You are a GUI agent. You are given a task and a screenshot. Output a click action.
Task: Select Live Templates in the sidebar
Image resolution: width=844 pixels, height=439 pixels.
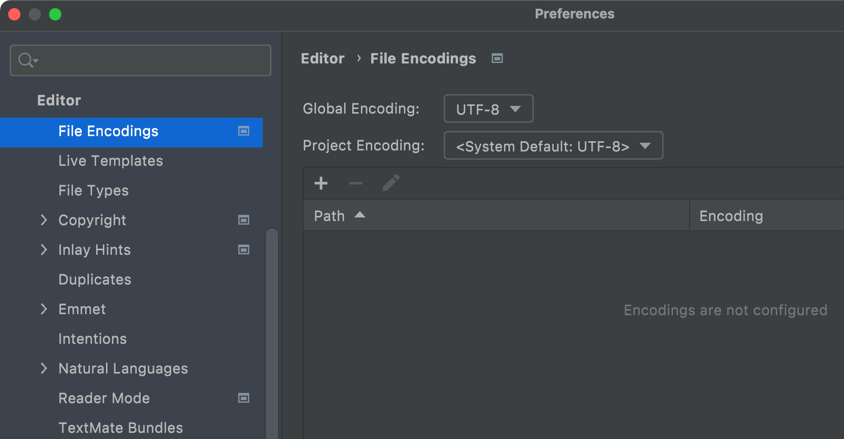pos(110,161)
